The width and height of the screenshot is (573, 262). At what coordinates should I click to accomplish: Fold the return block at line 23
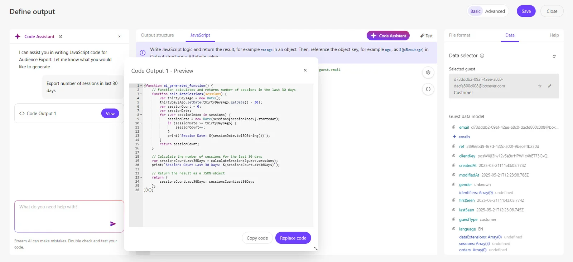(141, 178)
